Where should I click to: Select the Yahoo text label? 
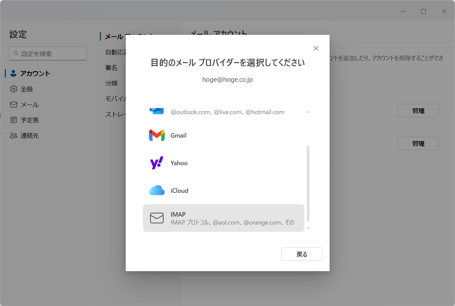(x=179, y=163)
